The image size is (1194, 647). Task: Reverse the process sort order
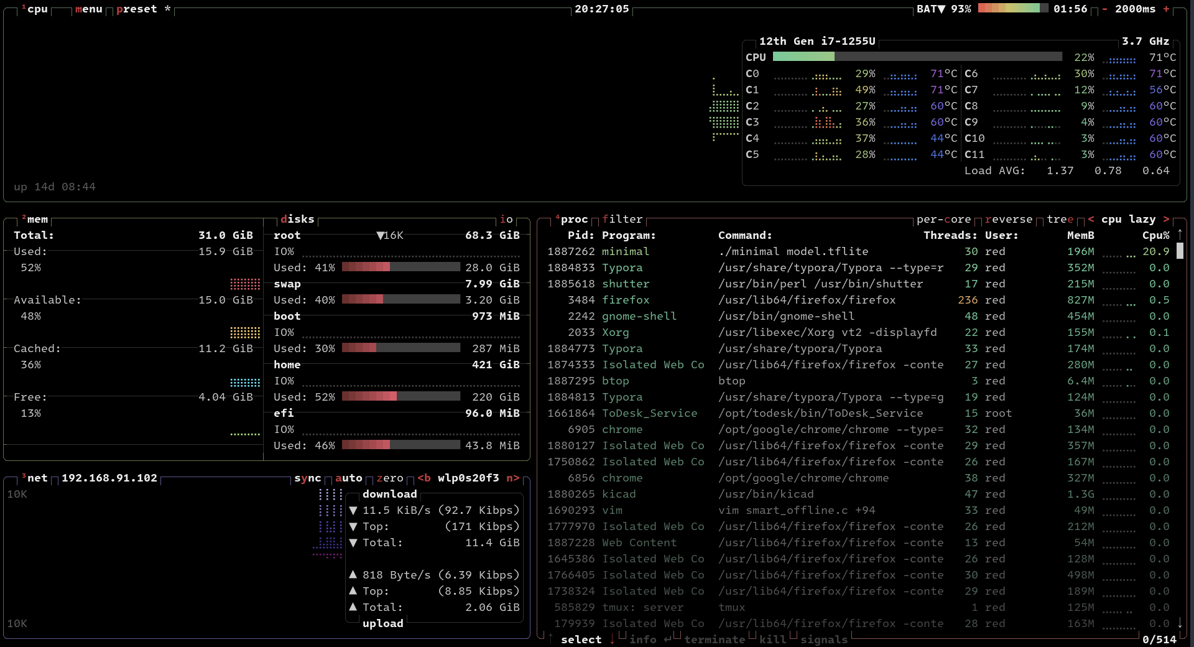point(1008,219)
